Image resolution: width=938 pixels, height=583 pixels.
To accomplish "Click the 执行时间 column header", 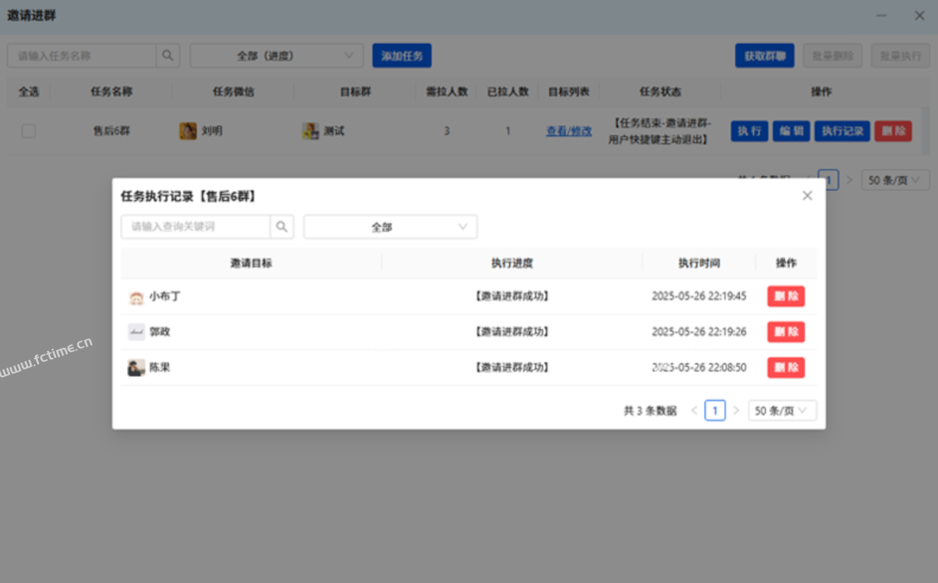I will coord(699,263).
